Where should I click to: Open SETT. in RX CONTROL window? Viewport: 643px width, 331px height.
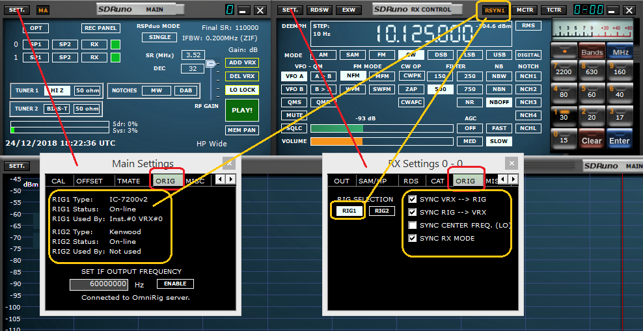(290, 10)
